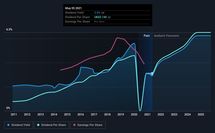215x133 pixels.
Task: Click the teal data point marker at May 2021
Action: (x=152, y=73)
